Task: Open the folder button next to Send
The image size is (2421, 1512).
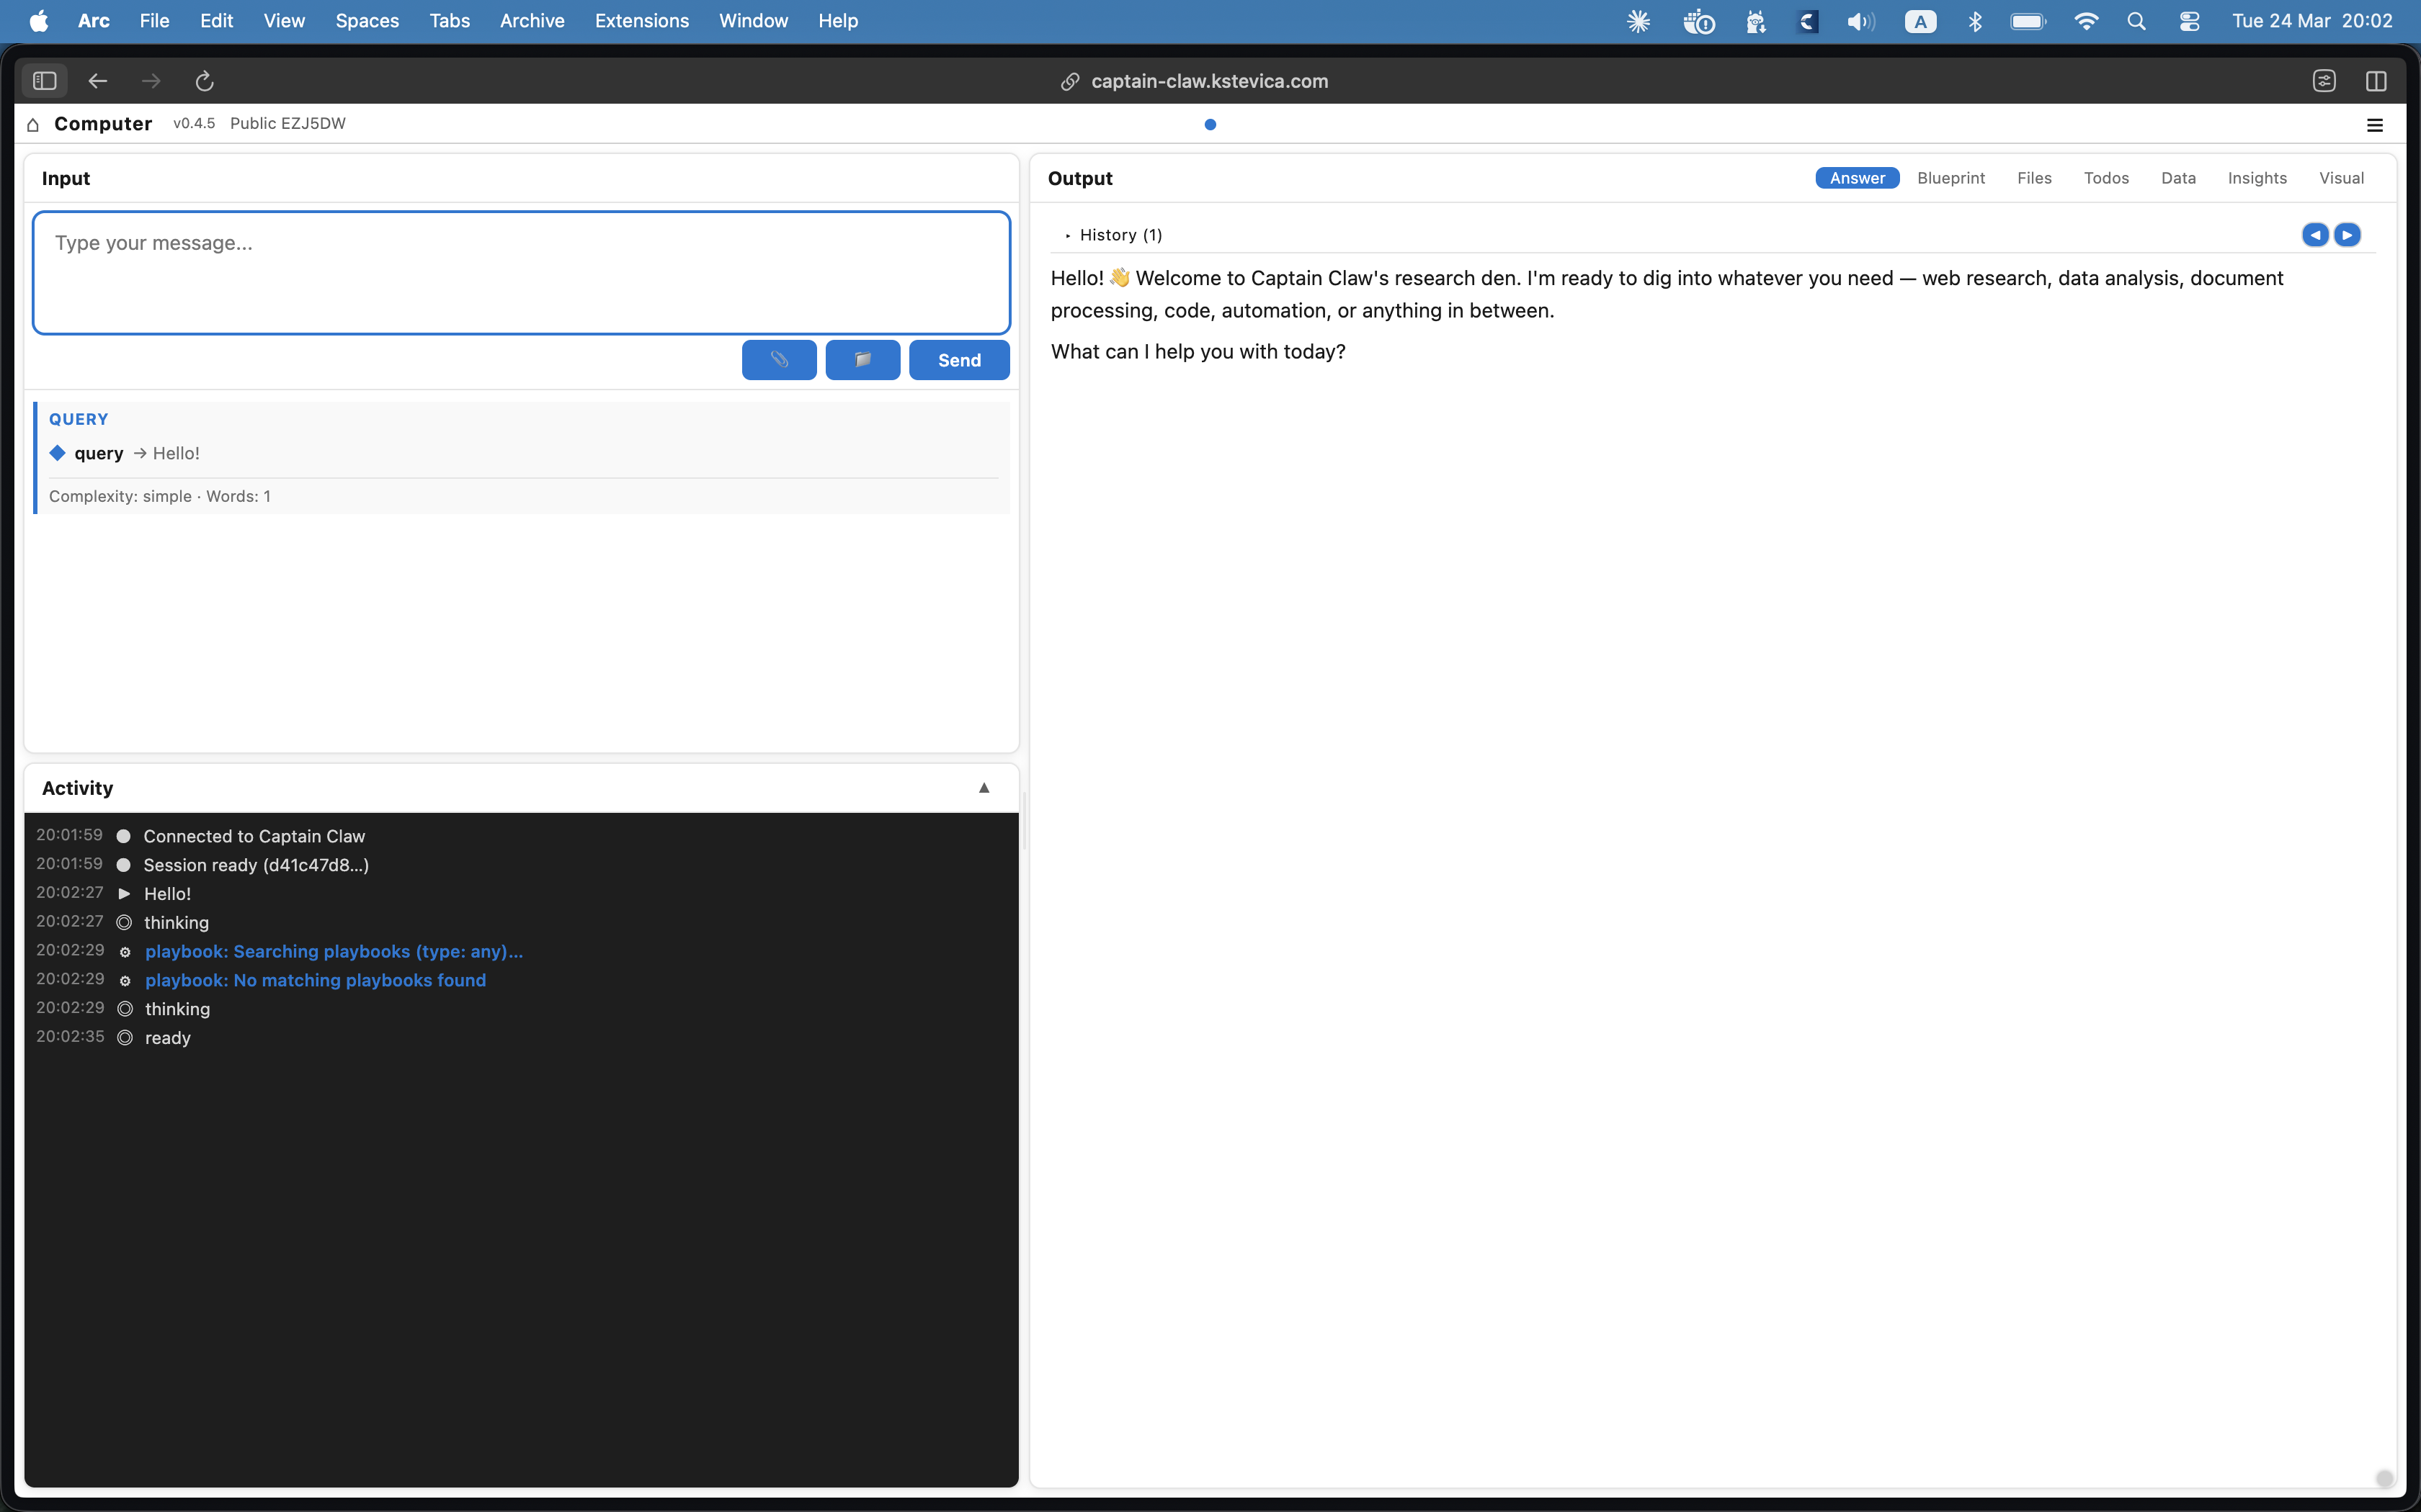Action: tap(862, 360)
